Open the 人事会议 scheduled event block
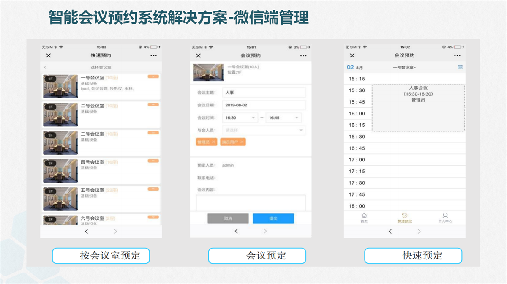The width and height of the screenshot is (507, 284). click(x=418, y=107)
